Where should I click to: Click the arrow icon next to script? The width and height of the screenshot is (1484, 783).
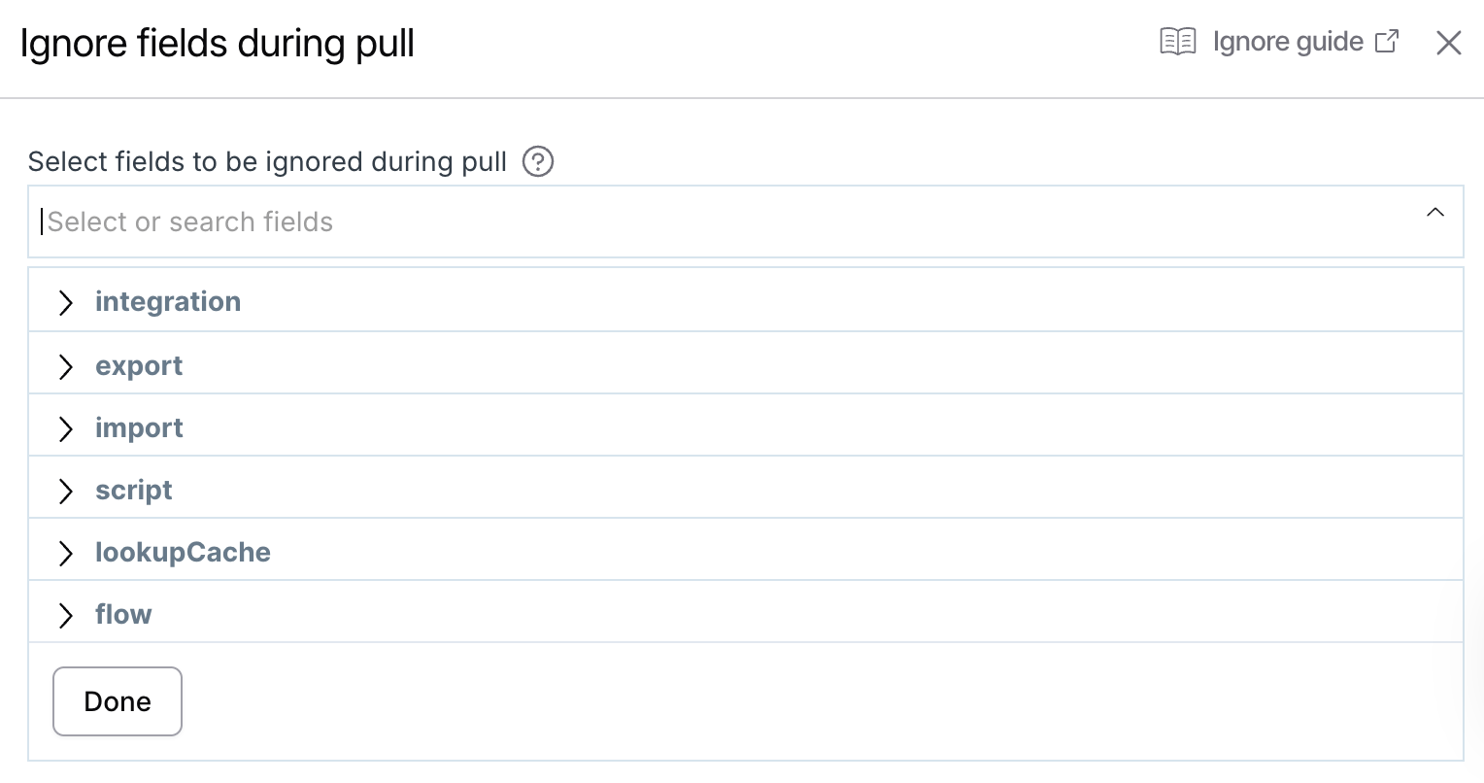click(66, 491)
